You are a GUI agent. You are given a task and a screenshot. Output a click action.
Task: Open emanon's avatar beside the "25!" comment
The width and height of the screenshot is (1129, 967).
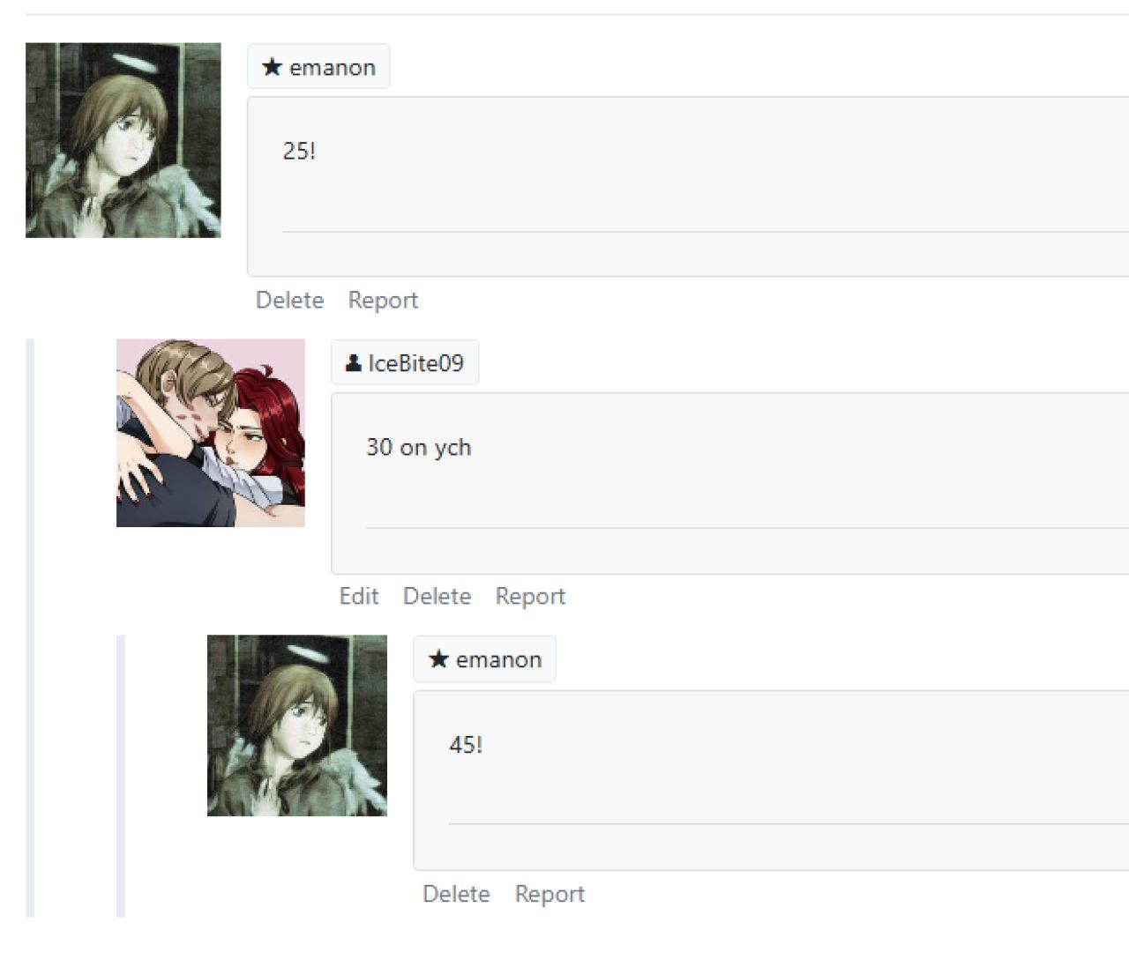[123, 140]
